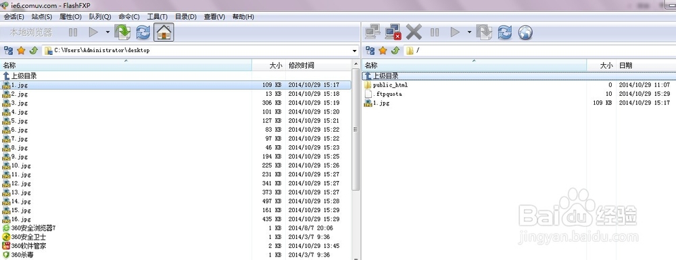Open local pane favorites star
The height and width of the screenshot is (260, 676).
tap(21, 51)
